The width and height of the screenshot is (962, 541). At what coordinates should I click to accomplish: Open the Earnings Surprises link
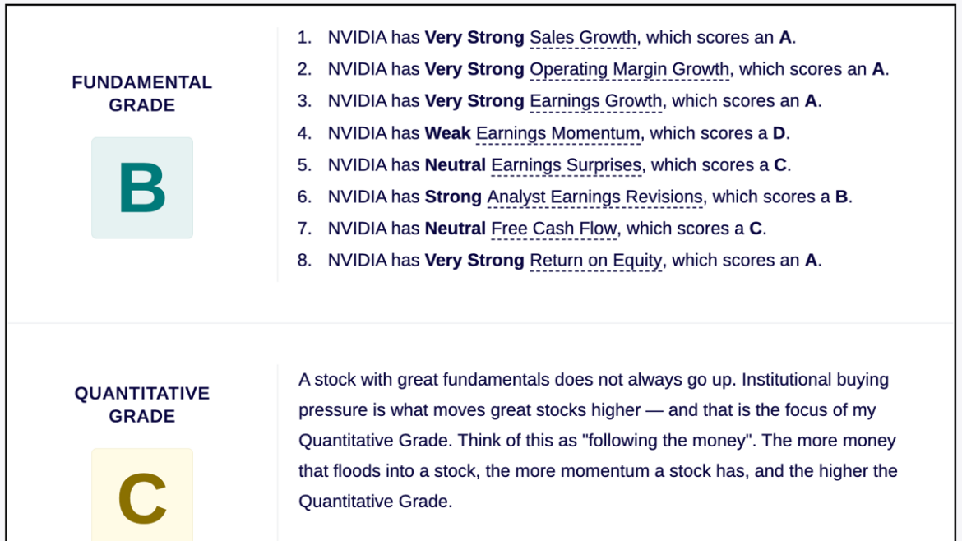pyautogui.click(x=567, y=165)
